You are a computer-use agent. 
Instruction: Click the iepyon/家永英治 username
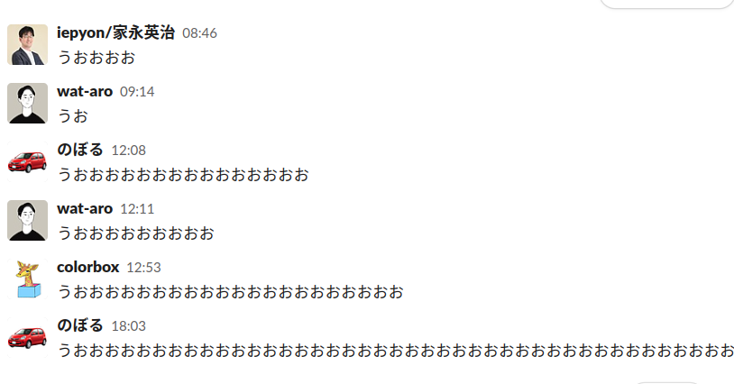click(x=115, y=32)
